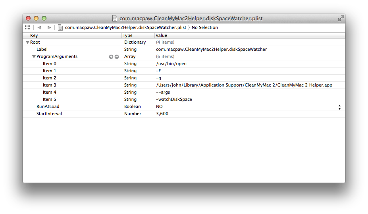Image resolution: width=368 pixels, height=214 pixels.
Task: Click the Dictionary type of Root
Action: [x=135, y=42]
